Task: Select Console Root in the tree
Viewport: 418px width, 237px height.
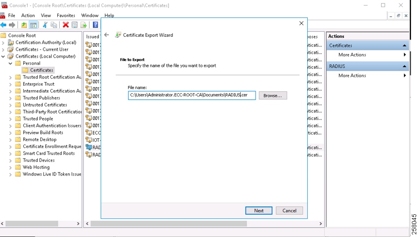Action: click(x=22, y=35)
